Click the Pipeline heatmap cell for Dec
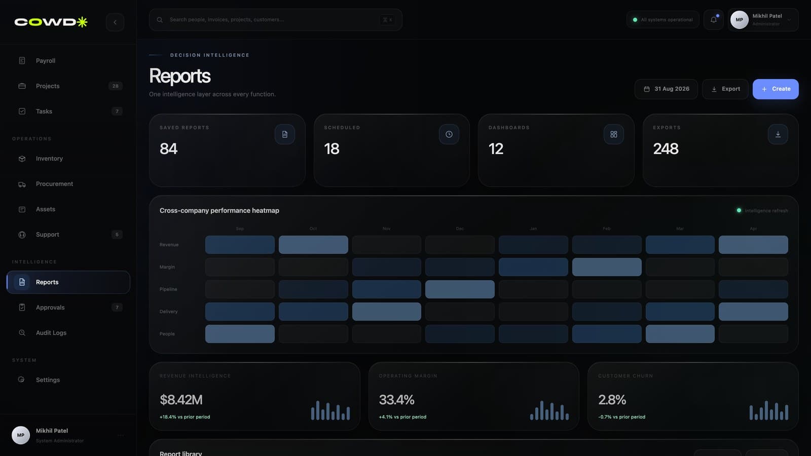The width and height of the screenshot is (811, 456). point(460,289)
